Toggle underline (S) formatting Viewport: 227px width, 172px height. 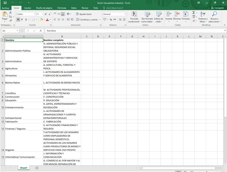click(26, 20)
